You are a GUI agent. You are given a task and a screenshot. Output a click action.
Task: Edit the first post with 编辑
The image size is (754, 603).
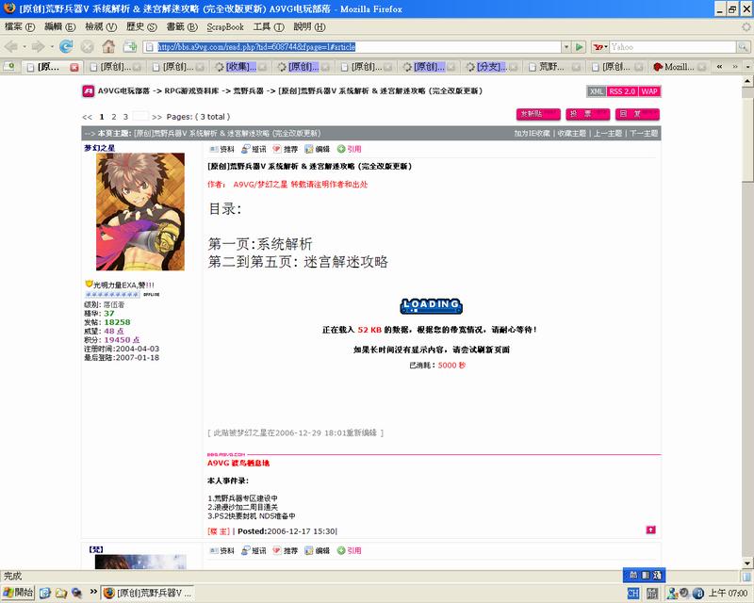click(x=317, y=149)
